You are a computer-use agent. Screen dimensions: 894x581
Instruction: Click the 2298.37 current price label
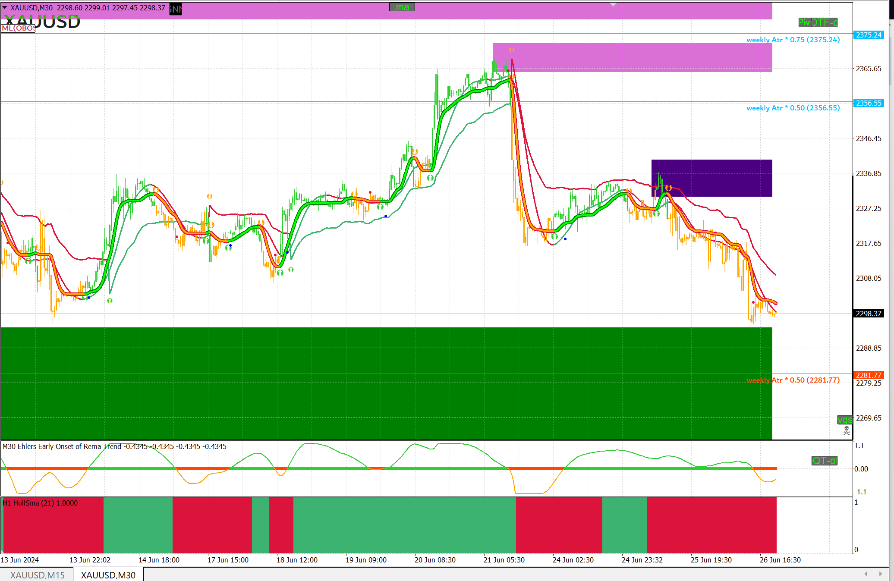pos(869,314)
